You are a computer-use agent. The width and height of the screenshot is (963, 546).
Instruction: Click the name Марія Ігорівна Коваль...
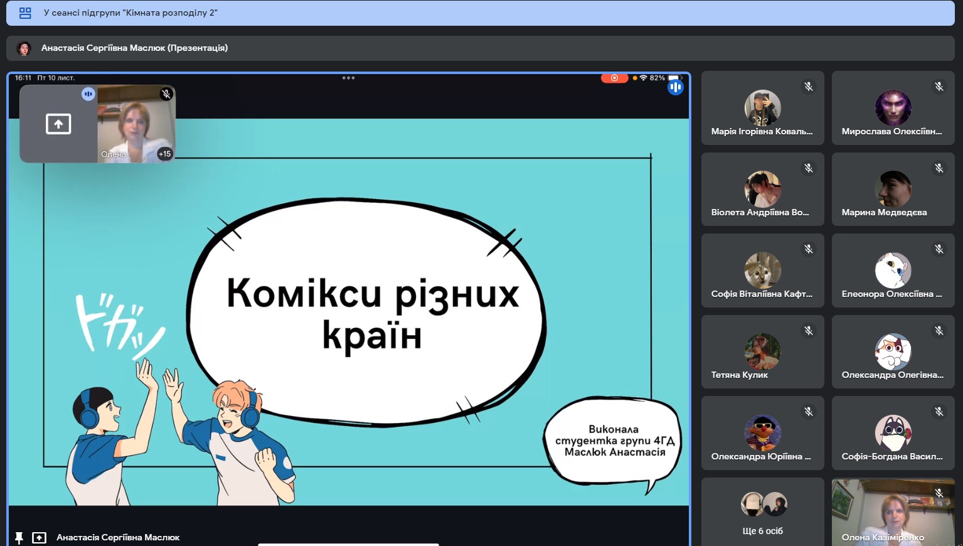click(x=762, y=132)
